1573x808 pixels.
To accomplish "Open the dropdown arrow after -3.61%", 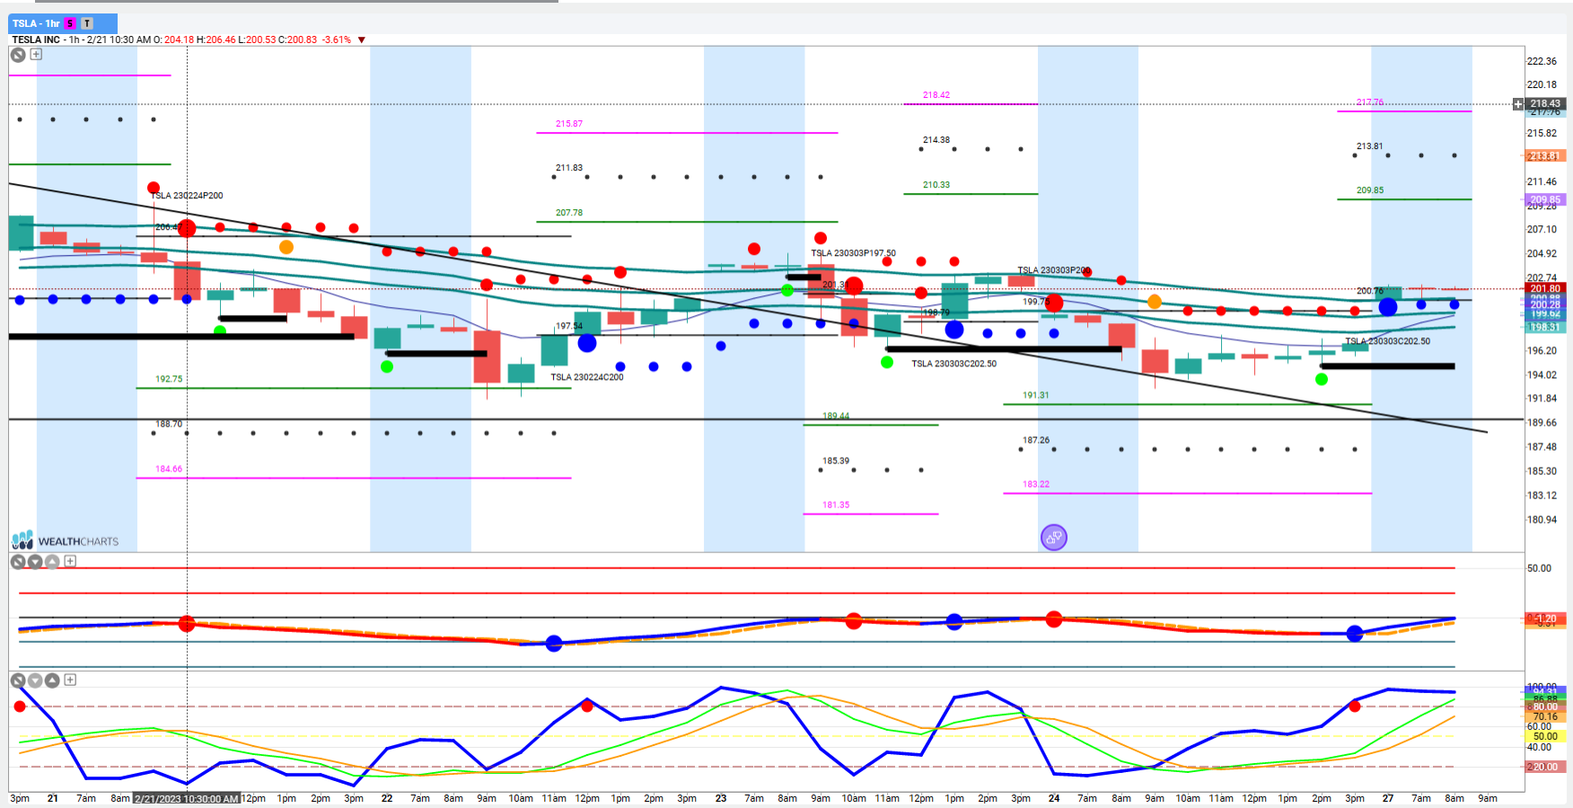I will [362, 40].
